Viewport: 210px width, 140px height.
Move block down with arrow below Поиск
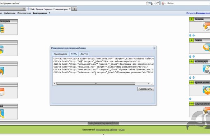pos(193,56)
